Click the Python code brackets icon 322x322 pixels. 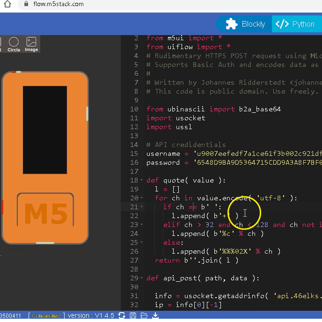tap(282, 24)
